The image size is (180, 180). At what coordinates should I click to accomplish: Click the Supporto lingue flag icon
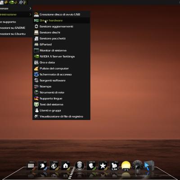[36, 99]
